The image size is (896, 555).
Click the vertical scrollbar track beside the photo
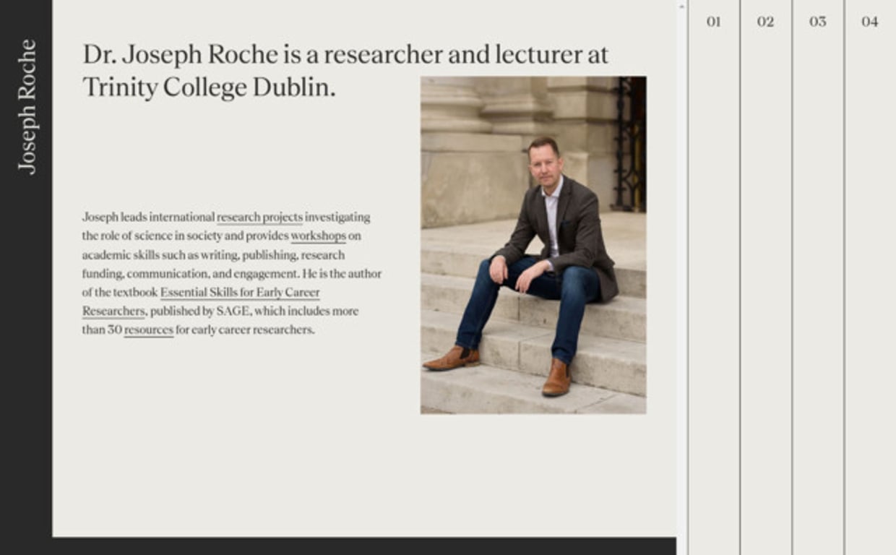pos(681,282)
